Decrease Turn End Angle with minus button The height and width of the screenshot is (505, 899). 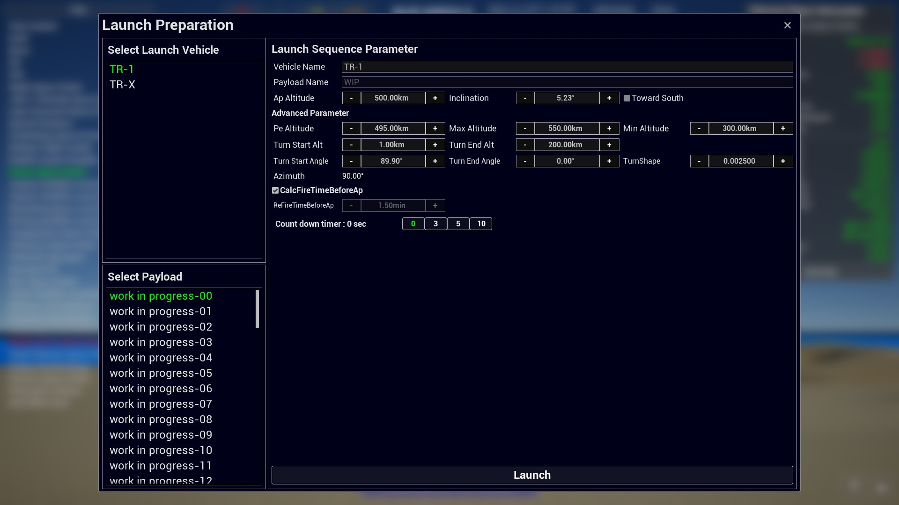tap(525, 161)
